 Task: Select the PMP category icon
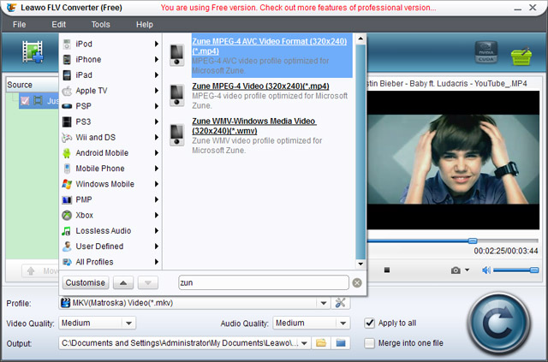[x=67, y=200]
